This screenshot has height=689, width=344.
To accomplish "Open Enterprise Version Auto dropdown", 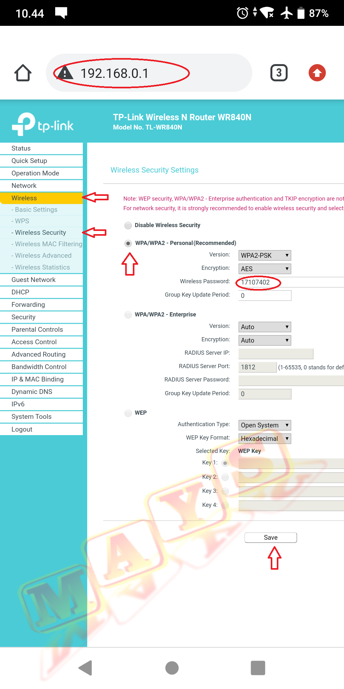I will click(265, 327).
